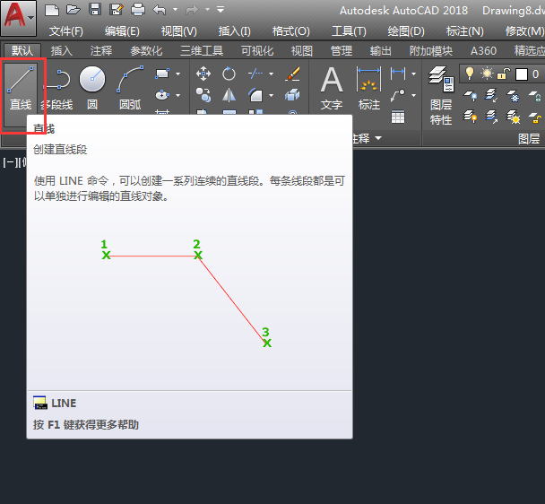
Task: Click the Multileader tool icon
Action: pos(398,95)
